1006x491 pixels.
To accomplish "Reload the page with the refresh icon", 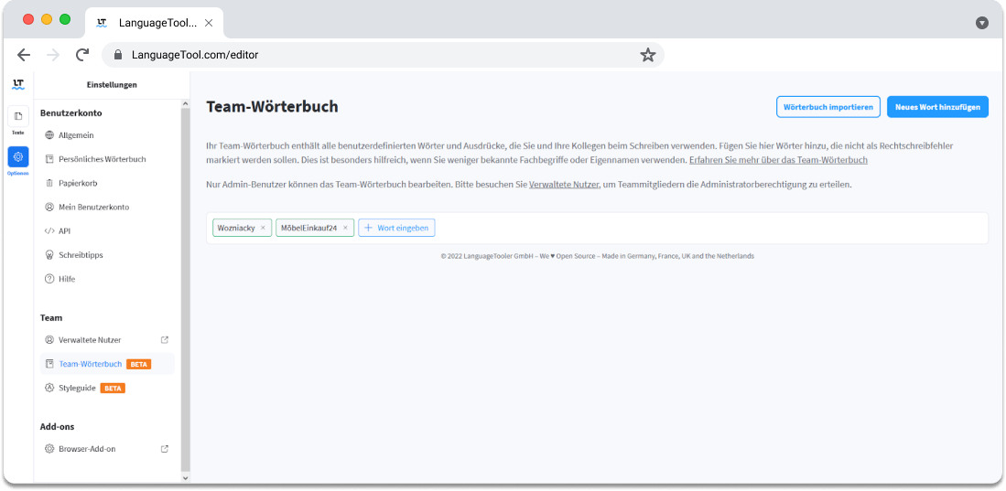I will pyautogui.click(x=82, y=55).
